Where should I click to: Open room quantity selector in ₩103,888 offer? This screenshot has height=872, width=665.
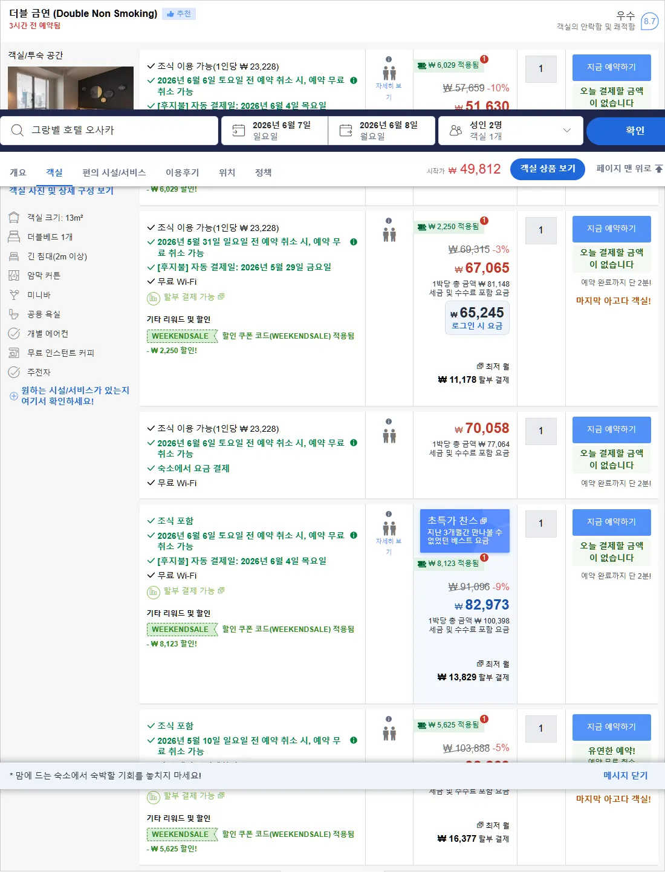point(541,729)
